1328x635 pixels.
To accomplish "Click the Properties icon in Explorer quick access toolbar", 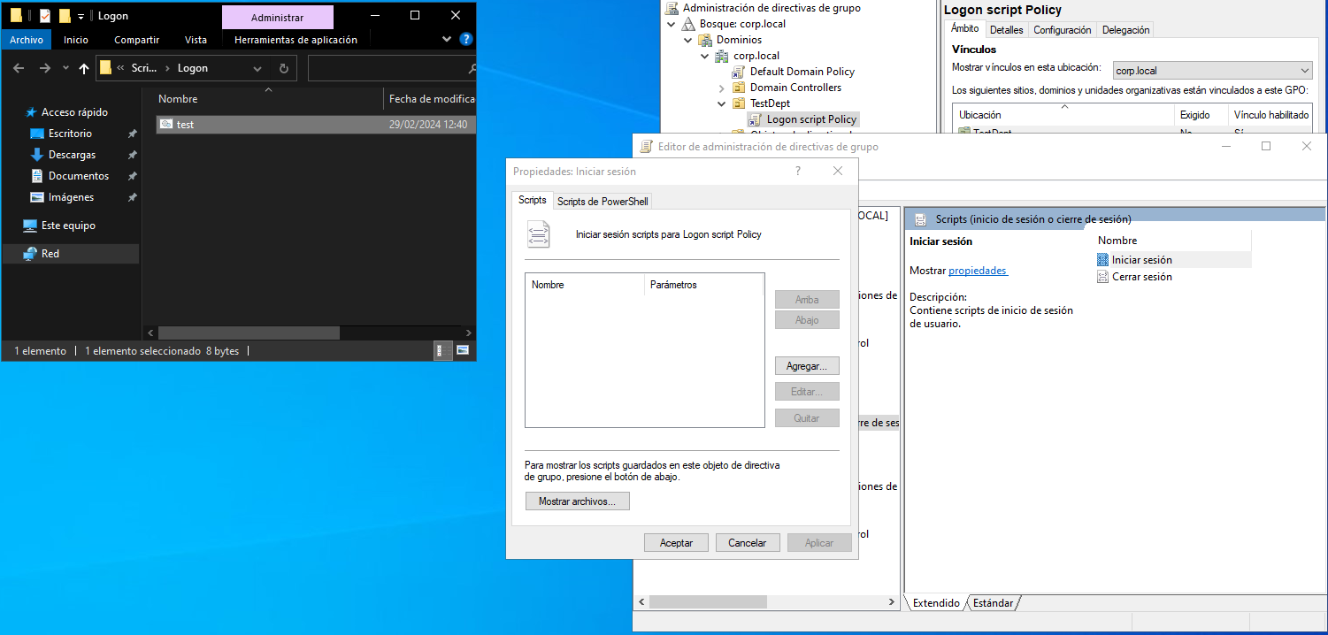I will pos(45,16).
